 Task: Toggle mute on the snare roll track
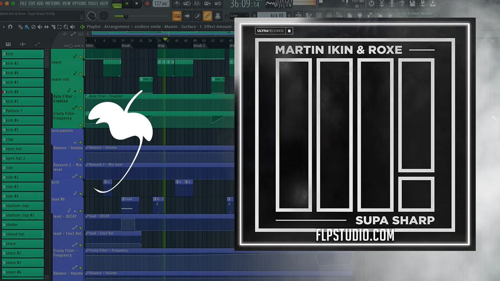click(80, 91)
